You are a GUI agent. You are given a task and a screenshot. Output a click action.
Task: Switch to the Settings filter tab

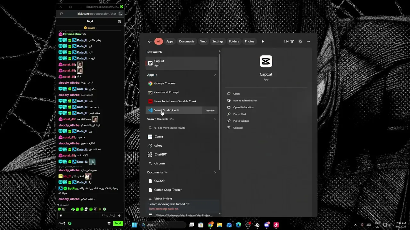pyautogui.click(x=218, y=41)
